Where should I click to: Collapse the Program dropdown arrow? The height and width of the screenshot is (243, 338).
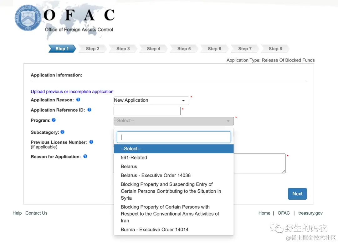pos(228,121)
